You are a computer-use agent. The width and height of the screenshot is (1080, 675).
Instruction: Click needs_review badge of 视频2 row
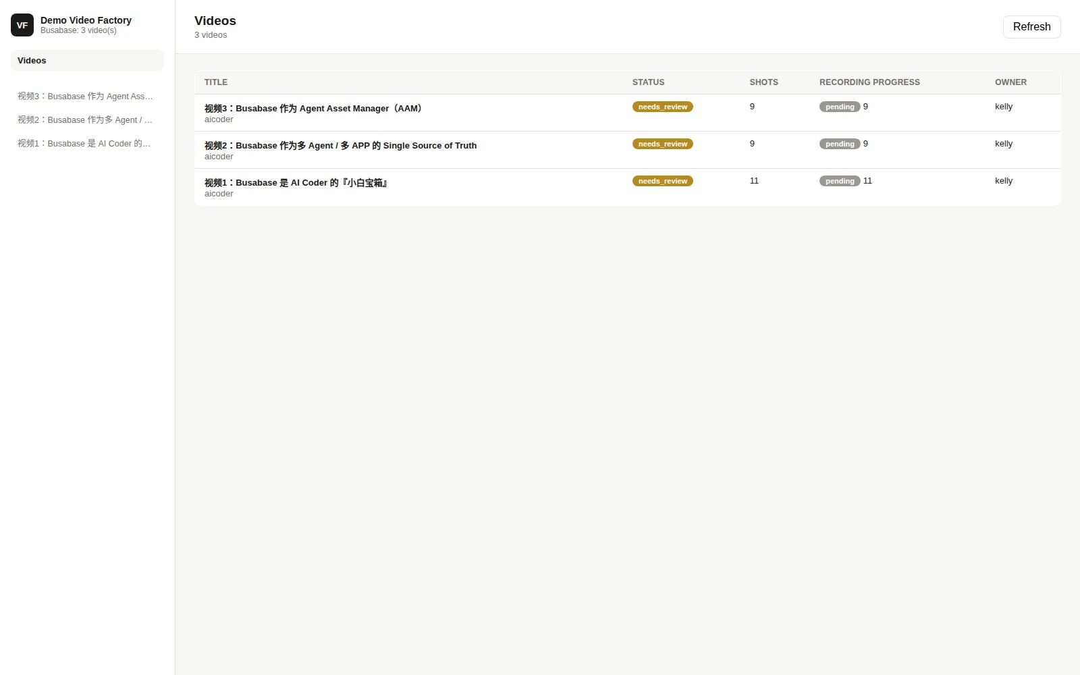tap(662, 144)
